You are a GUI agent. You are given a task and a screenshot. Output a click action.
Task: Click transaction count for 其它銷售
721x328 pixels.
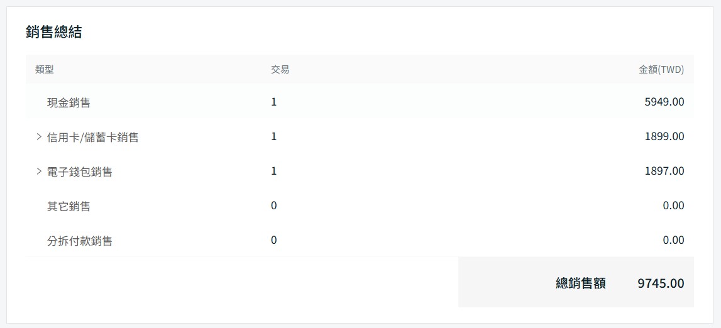273,205
